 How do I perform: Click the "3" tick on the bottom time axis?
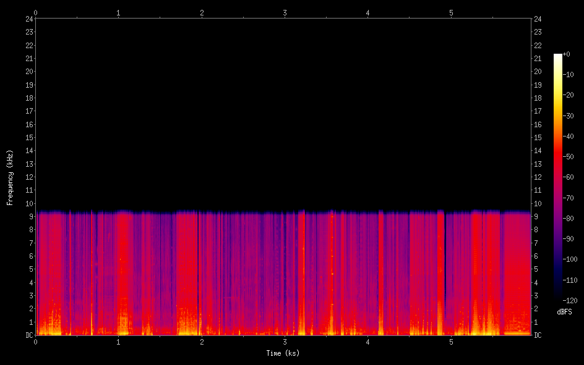(285, 342)
